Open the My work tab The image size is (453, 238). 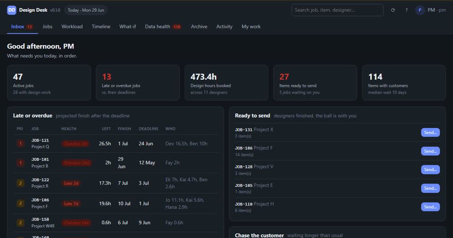point(251,26)
